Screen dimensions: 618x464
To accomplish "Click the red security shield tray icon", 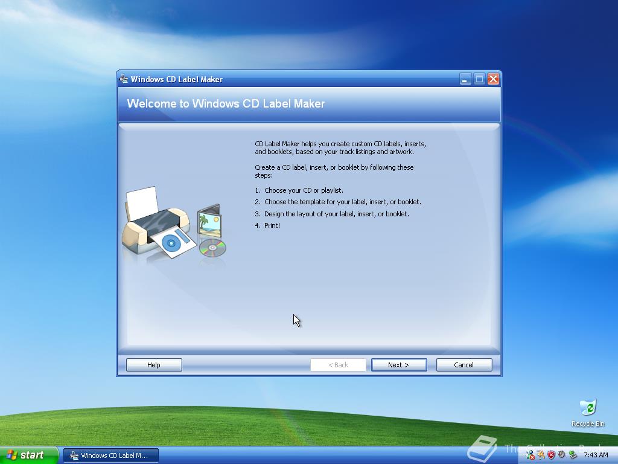I will (552, 455).
